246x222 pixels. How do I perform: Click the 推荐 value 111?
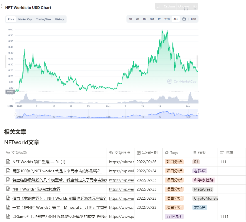223,162
